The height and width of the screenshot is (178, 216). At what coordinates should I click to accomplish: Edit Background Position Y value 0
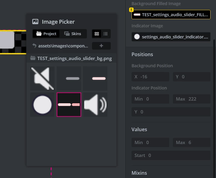pos(192,77)
